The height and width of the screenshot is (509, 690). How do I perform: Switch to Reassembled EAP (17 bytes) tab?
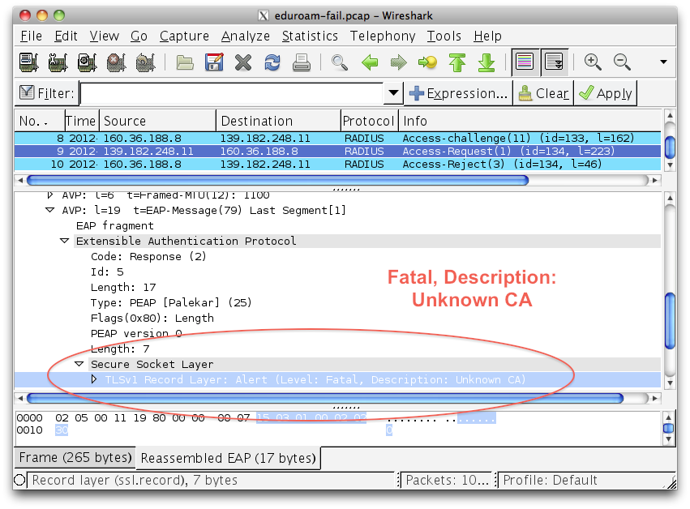[x=229, y=459]
